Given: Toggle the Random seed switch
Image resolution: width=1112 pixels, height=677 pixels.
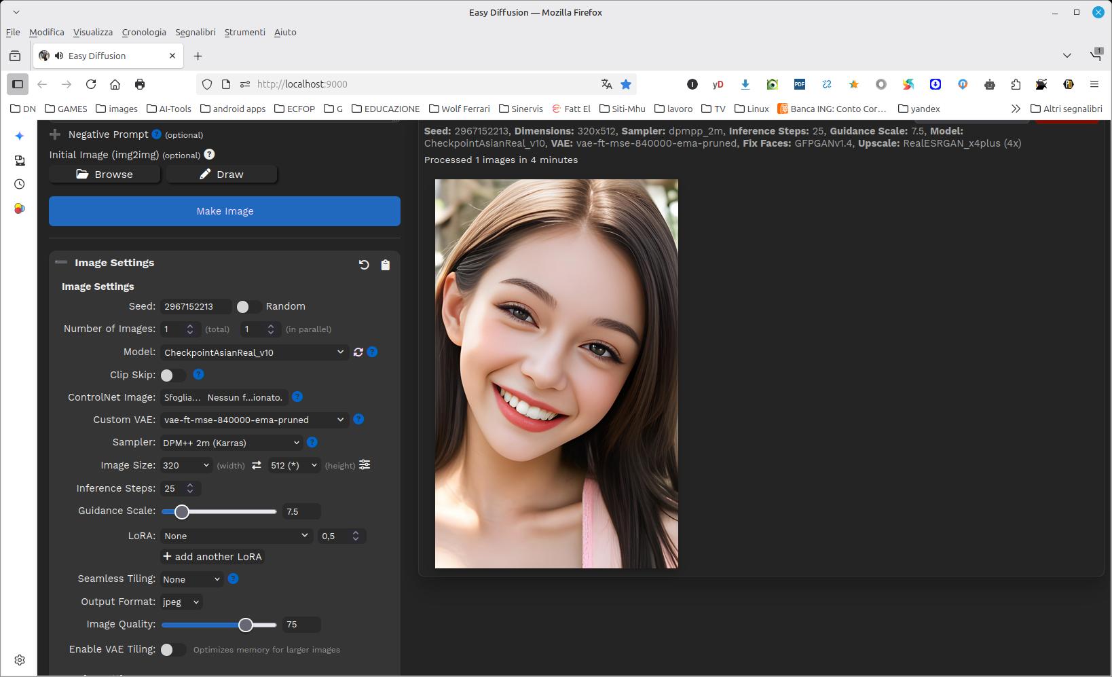Looking at the screenshot, I should [248, 307].
